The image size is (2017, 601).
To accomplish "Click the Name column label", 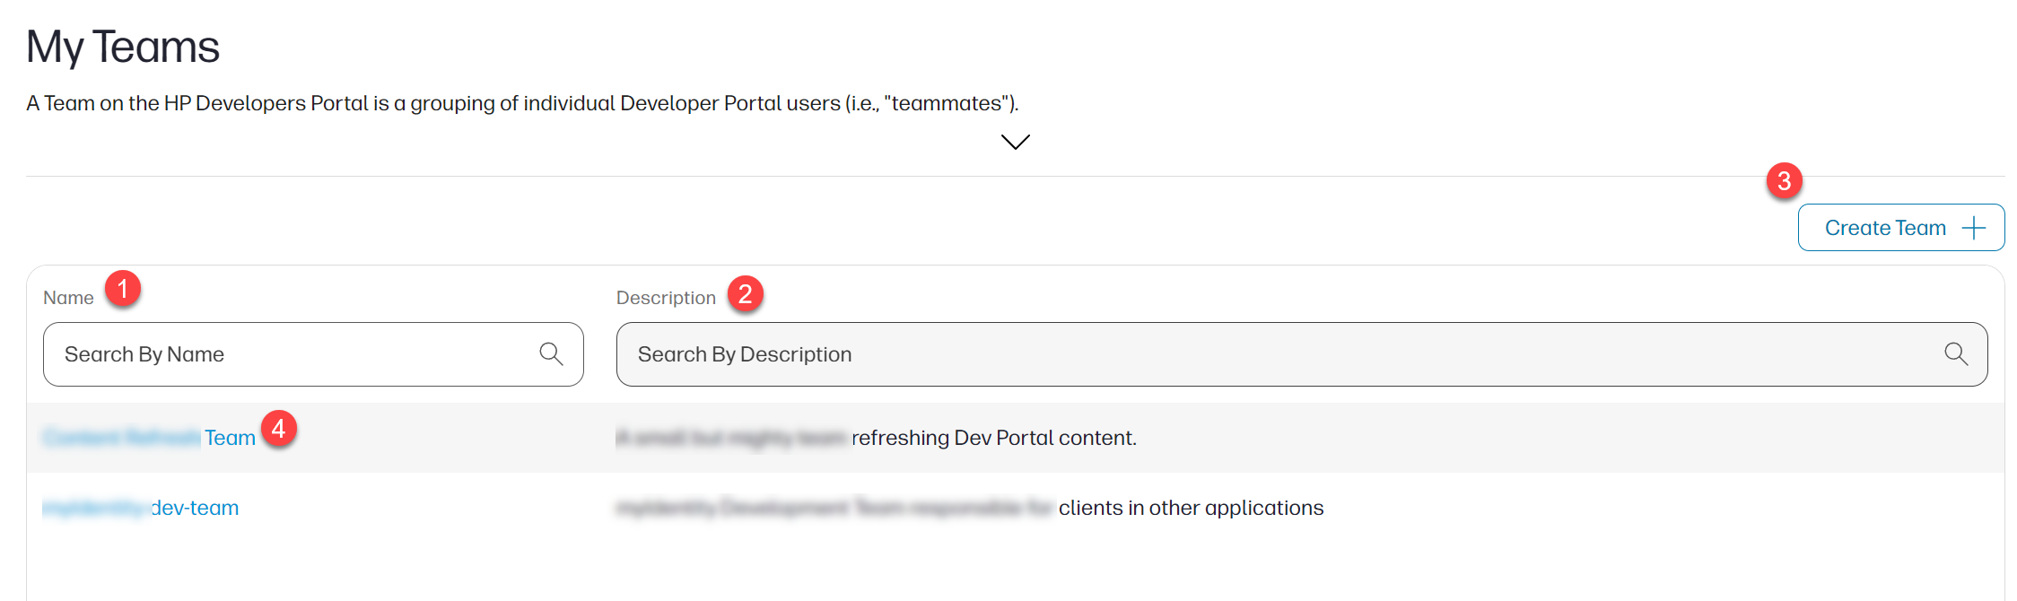I will [68, 298].
